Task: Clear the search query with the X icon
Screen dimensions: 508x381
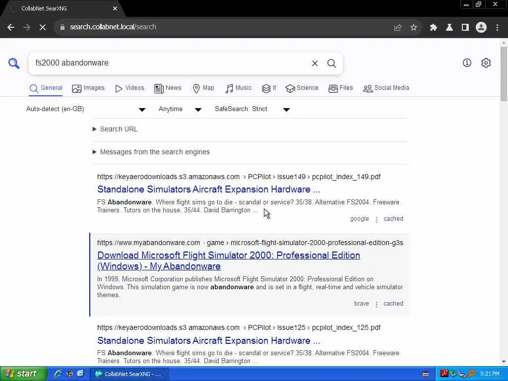Action: [315, 63]
